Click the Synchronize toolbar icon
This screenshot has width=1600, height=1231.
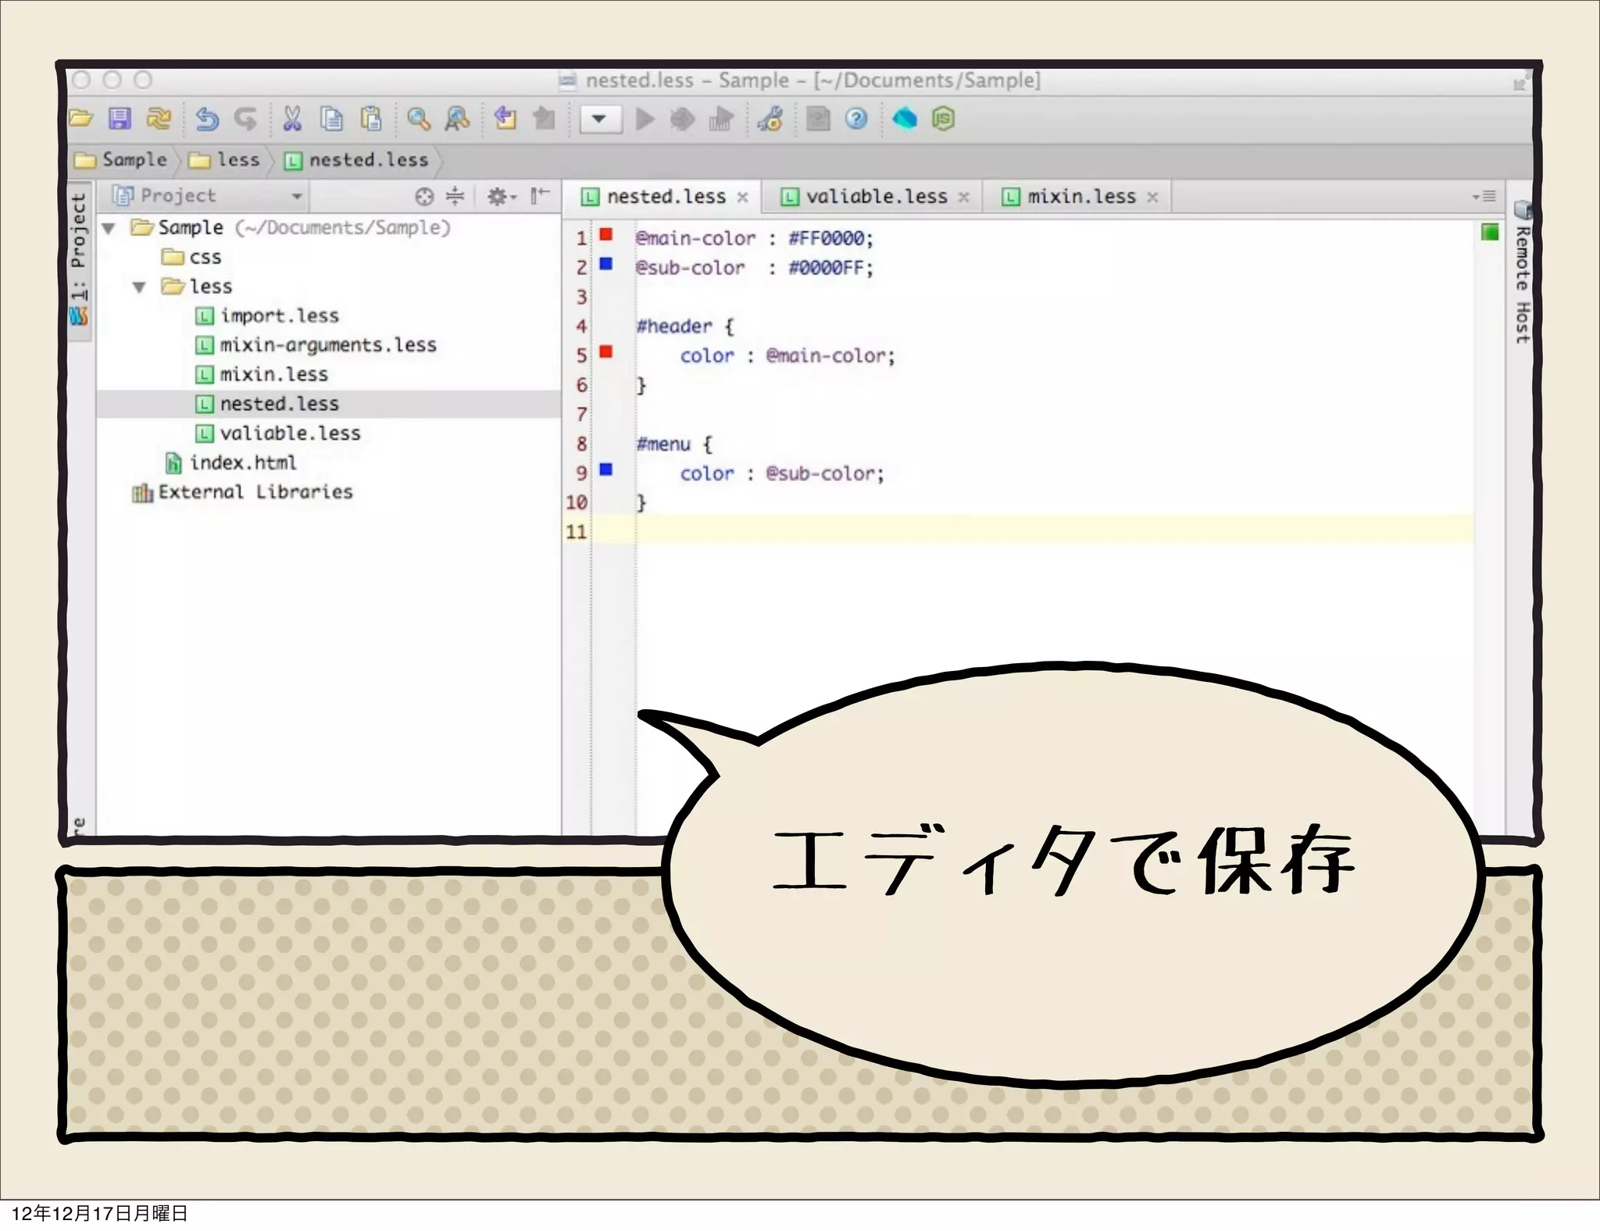click(159, 119)
